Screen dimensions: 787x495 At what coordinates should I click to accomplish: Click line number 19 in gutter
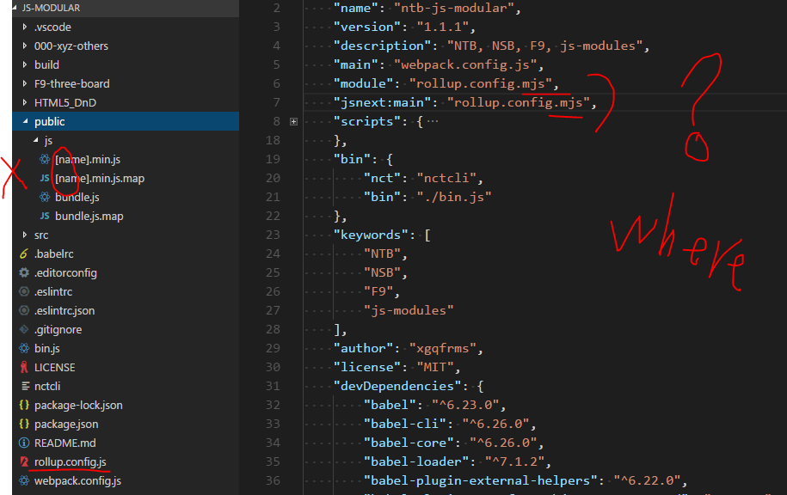click(273, 159)
